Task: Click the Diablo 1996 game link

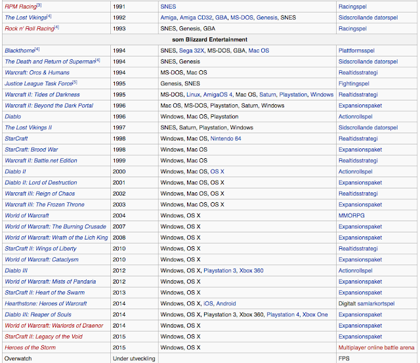Action: 12,116
